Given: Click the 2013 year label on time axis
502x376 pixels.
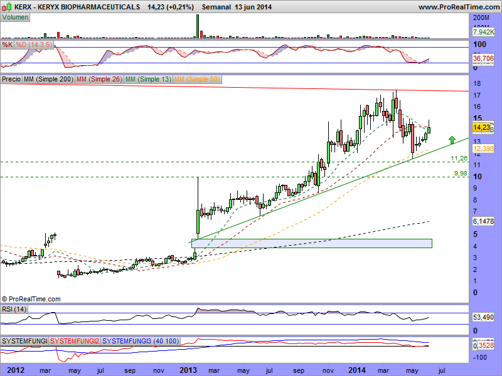Looking at the screenshot, I should [x=188, y=370].
